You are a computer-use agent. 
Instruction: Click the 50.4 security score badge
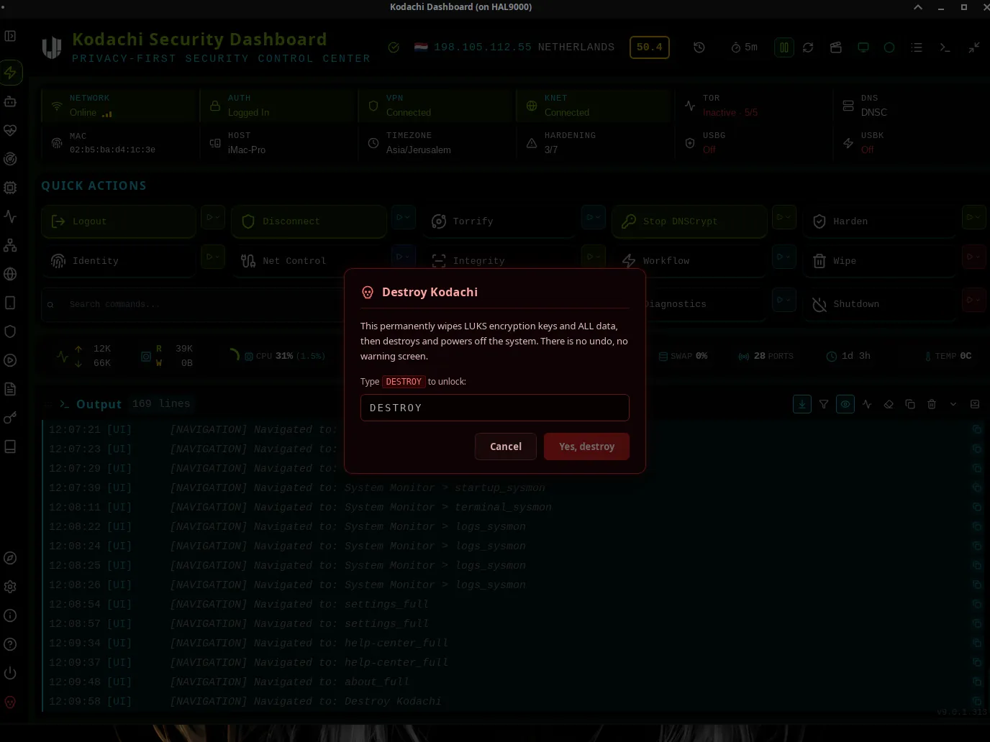tap(650, 47)
